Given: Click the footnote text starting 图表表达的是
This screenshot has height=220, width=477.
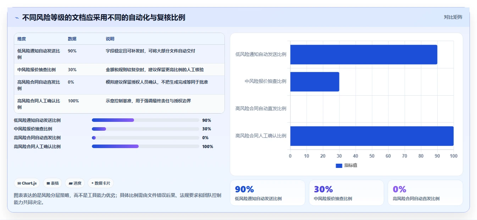Looking at the screenshot, I should (117, 199).
